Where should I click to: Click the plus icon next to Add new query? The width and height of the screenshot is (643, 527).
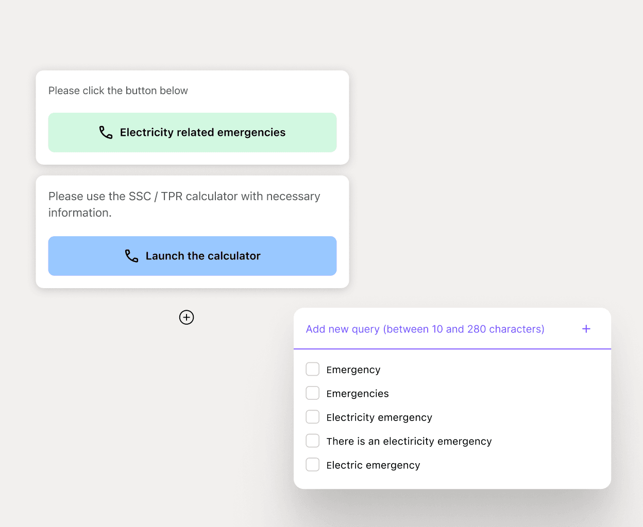(x=586, y=329)
